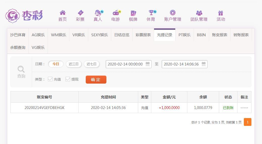Viewport: 262px width, 144px height.
Task: Click the orange 确定 button
Action: [96, 80]
